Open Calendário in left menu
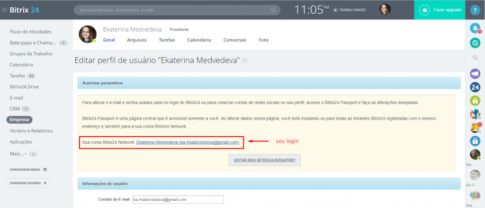The height and width of the screenshot is (208, 485). [x=21, y=65]
